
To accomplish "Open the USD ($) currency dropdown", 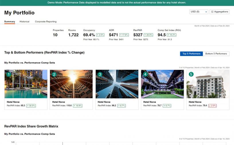I will coord(199,12).
